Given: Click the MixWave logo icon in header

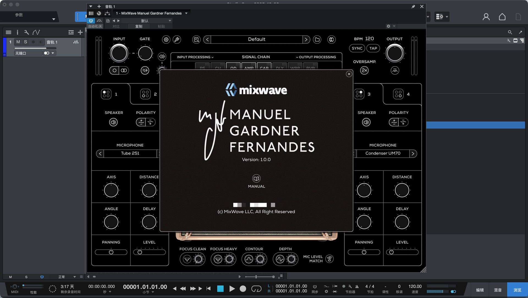Looking at the screenshot, I should click(x=331, y=40).
